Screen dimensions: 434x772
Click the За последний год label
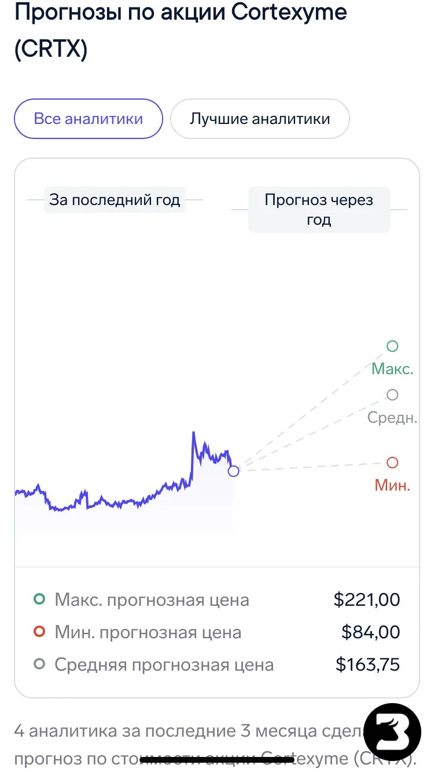[115, 200]
